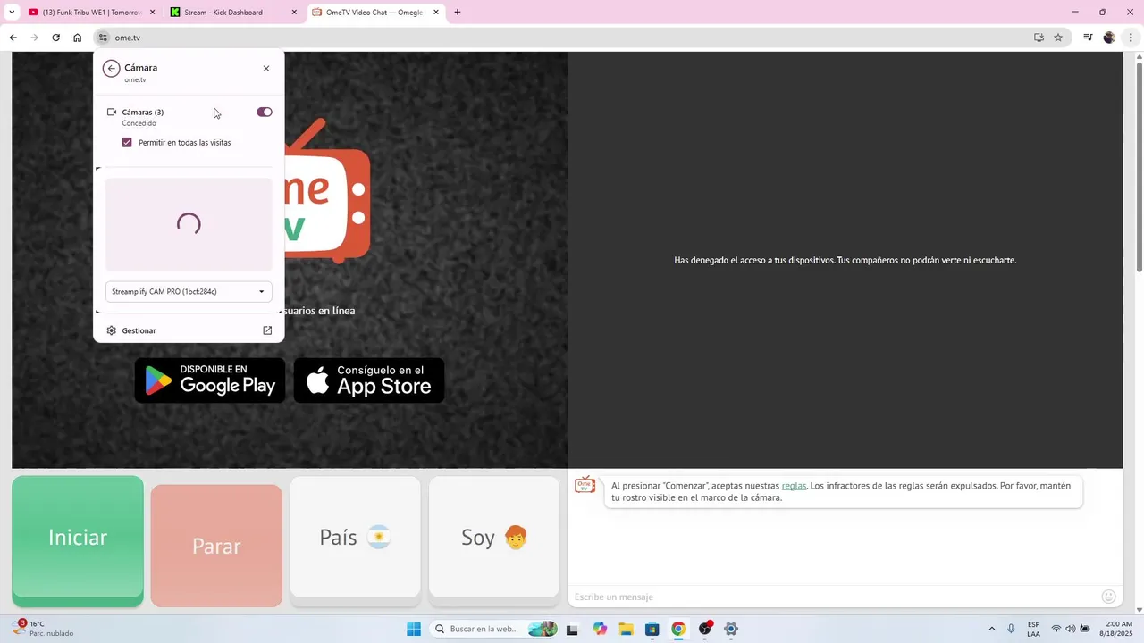Image resolution: width=1144 pixels, height=643 pixels.
Task: Switch to the Stream - Kick Dashboard tab
Action: (x=234, y=13)
